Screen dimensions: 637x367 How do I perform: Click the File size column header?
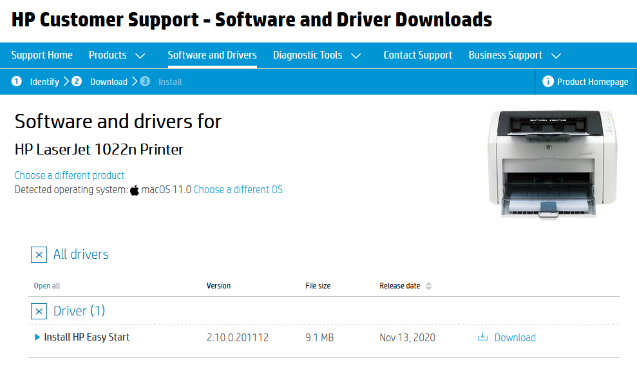click(x=318, y=286)
